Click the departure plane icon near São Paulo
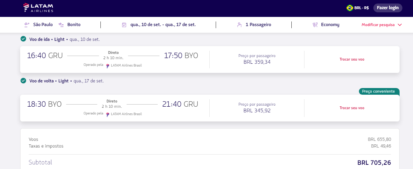This screenshot has height=169, width=413. [27, 25]
